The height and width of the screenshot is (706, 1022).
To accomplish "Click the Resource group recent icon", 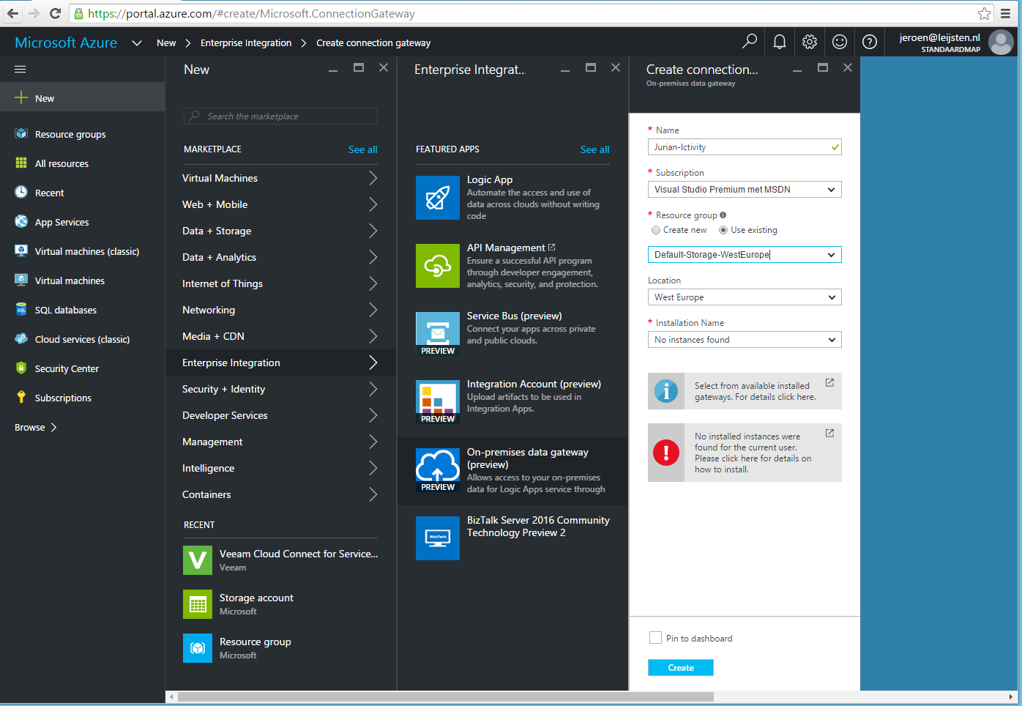I will pos(198,648).
